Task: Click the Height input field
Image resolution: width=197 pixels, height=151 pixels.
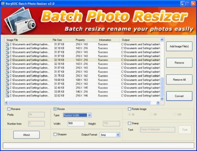Action: point(111,124)
